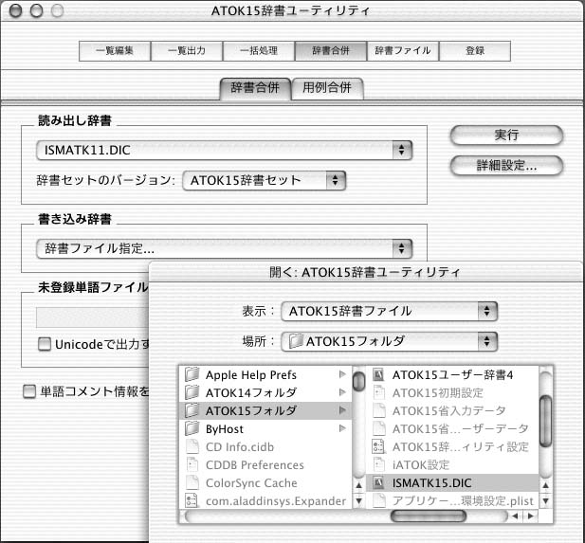Select the ATOK14フォルダ name
585x543 pixels.
pos(251,392)
